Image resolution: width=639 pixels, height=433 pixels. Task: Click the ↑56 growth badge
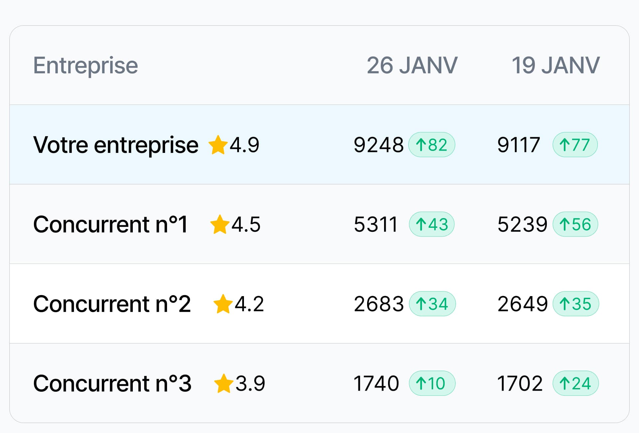pos(575,224)
